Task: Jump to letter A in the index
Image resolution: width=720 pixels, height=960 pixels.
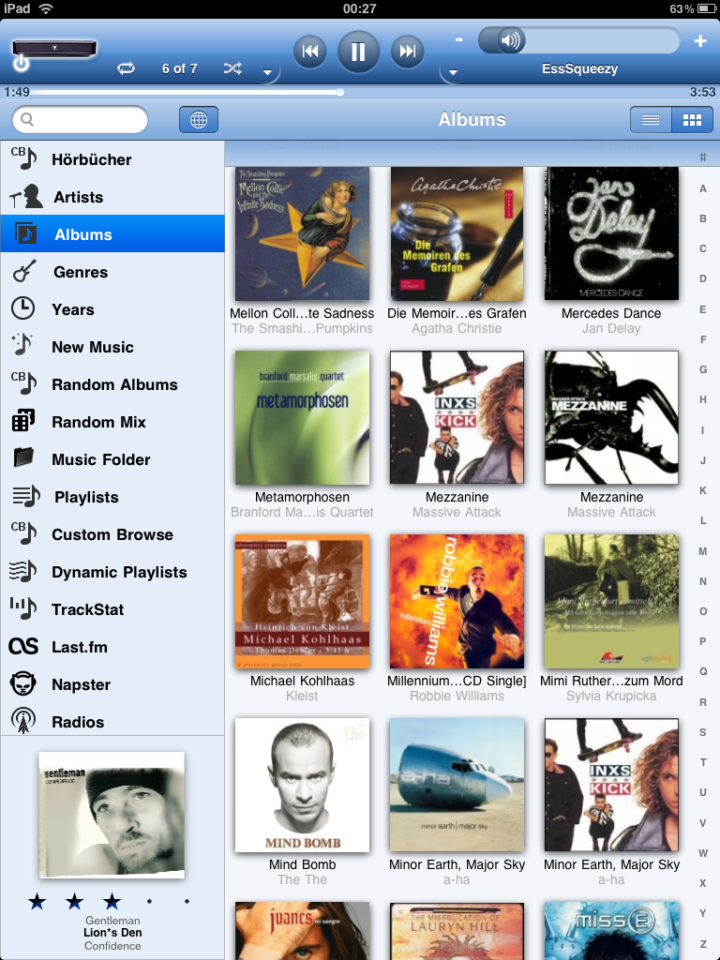Action: [703, 188]
